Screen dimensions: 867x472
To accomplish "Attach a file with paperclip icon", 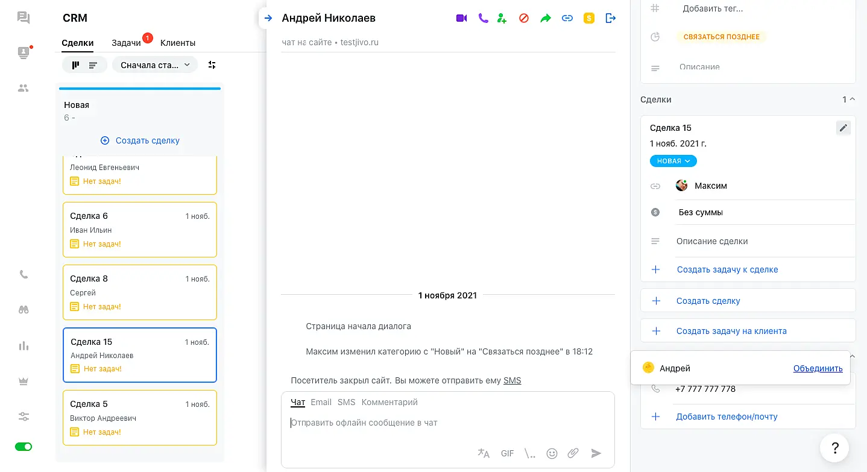I will pos(573,453).
